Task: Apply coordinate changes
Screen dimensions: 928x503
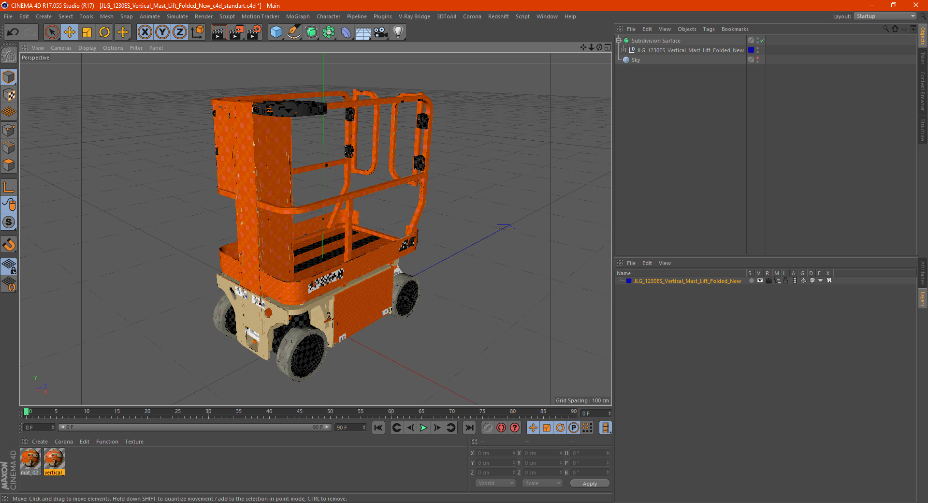Action: (x=590, y=484)
